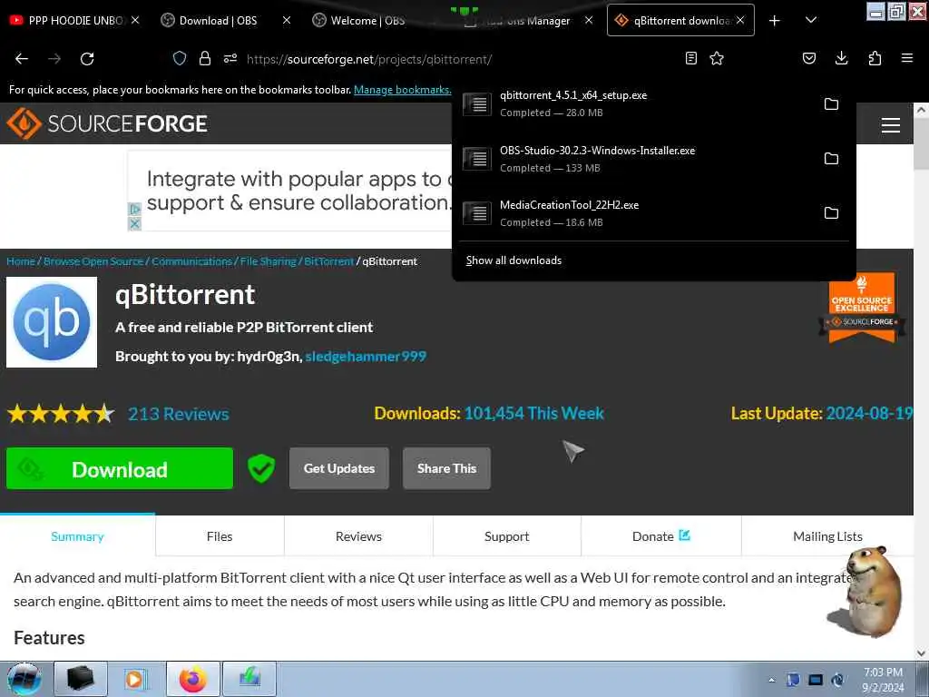Toggle reader view icon
Screen dimensions: 929x697
click(690, 58)
